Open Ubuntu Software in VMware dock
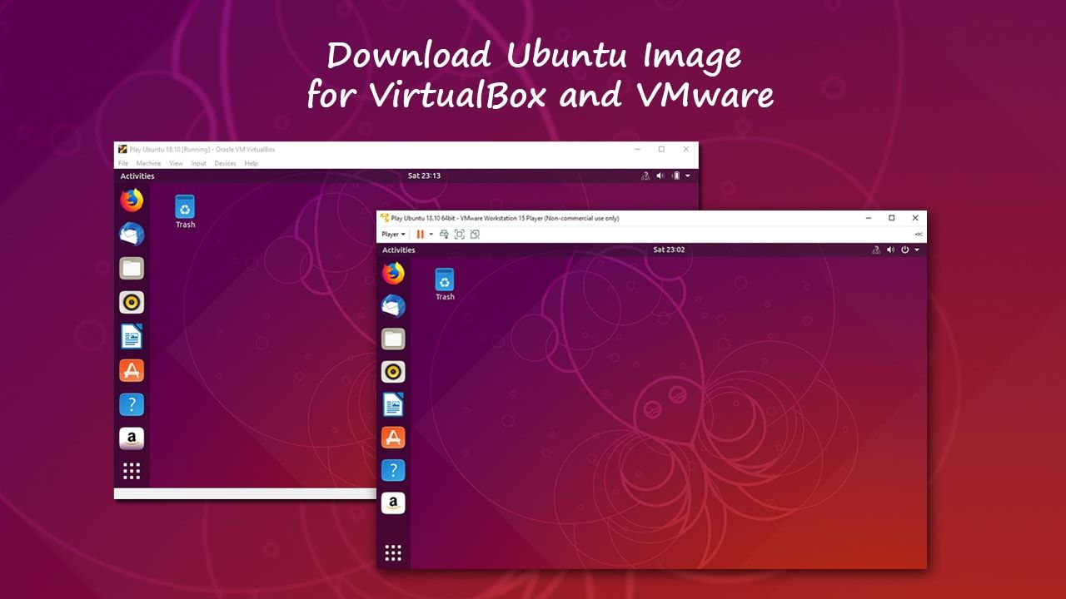 (393, 438)
